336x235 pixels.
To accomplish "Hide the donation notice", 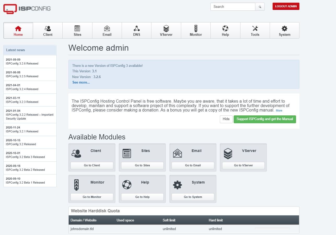I will coord(226,119).
